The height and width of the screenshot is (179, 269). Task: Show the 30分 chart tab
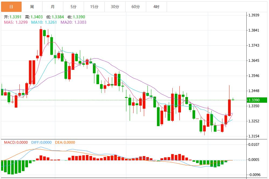(x=115, y=7)
